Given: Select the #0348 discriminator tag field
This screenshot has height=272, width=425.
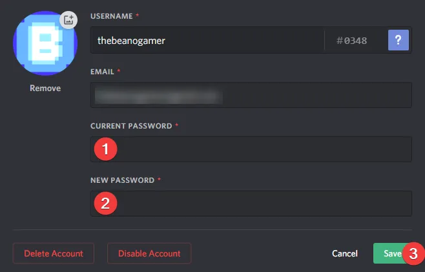Looking at the screenshot, I should click(x=352, y=41).
